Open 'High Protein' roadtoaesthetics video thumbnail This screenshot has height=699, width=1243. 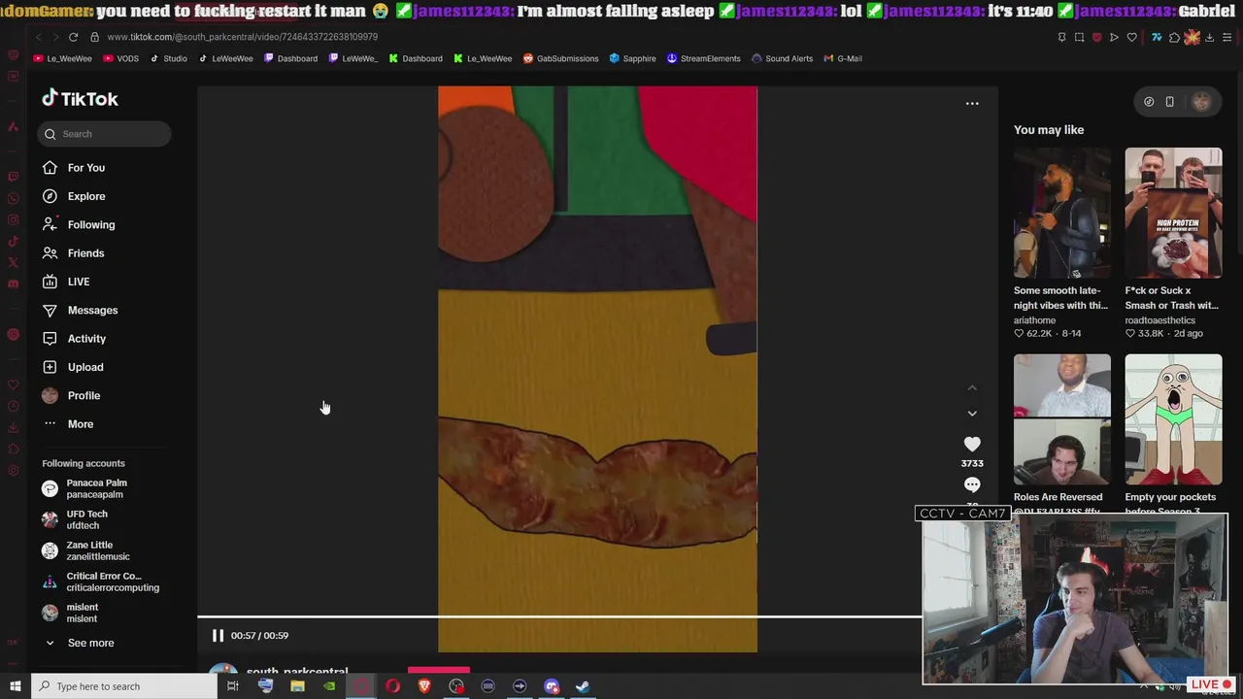[1173, 214]
